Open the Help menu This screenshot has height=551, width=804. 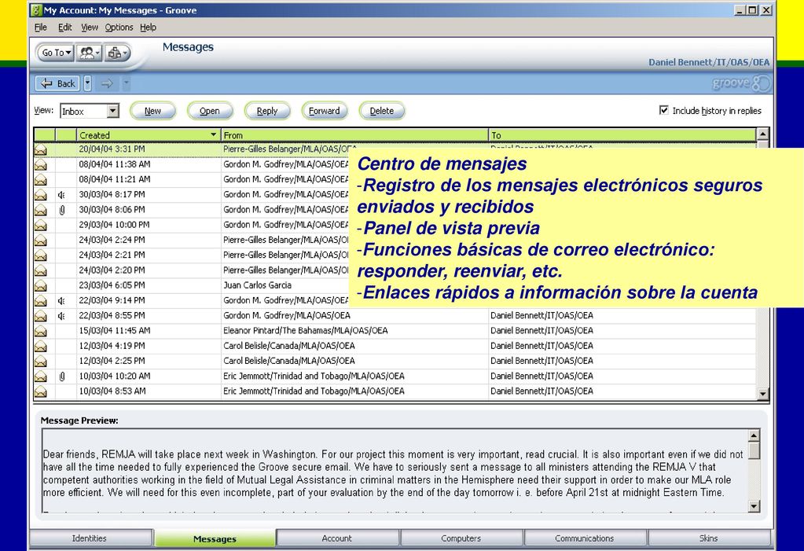pyautogui.click(x=149, y=28)
